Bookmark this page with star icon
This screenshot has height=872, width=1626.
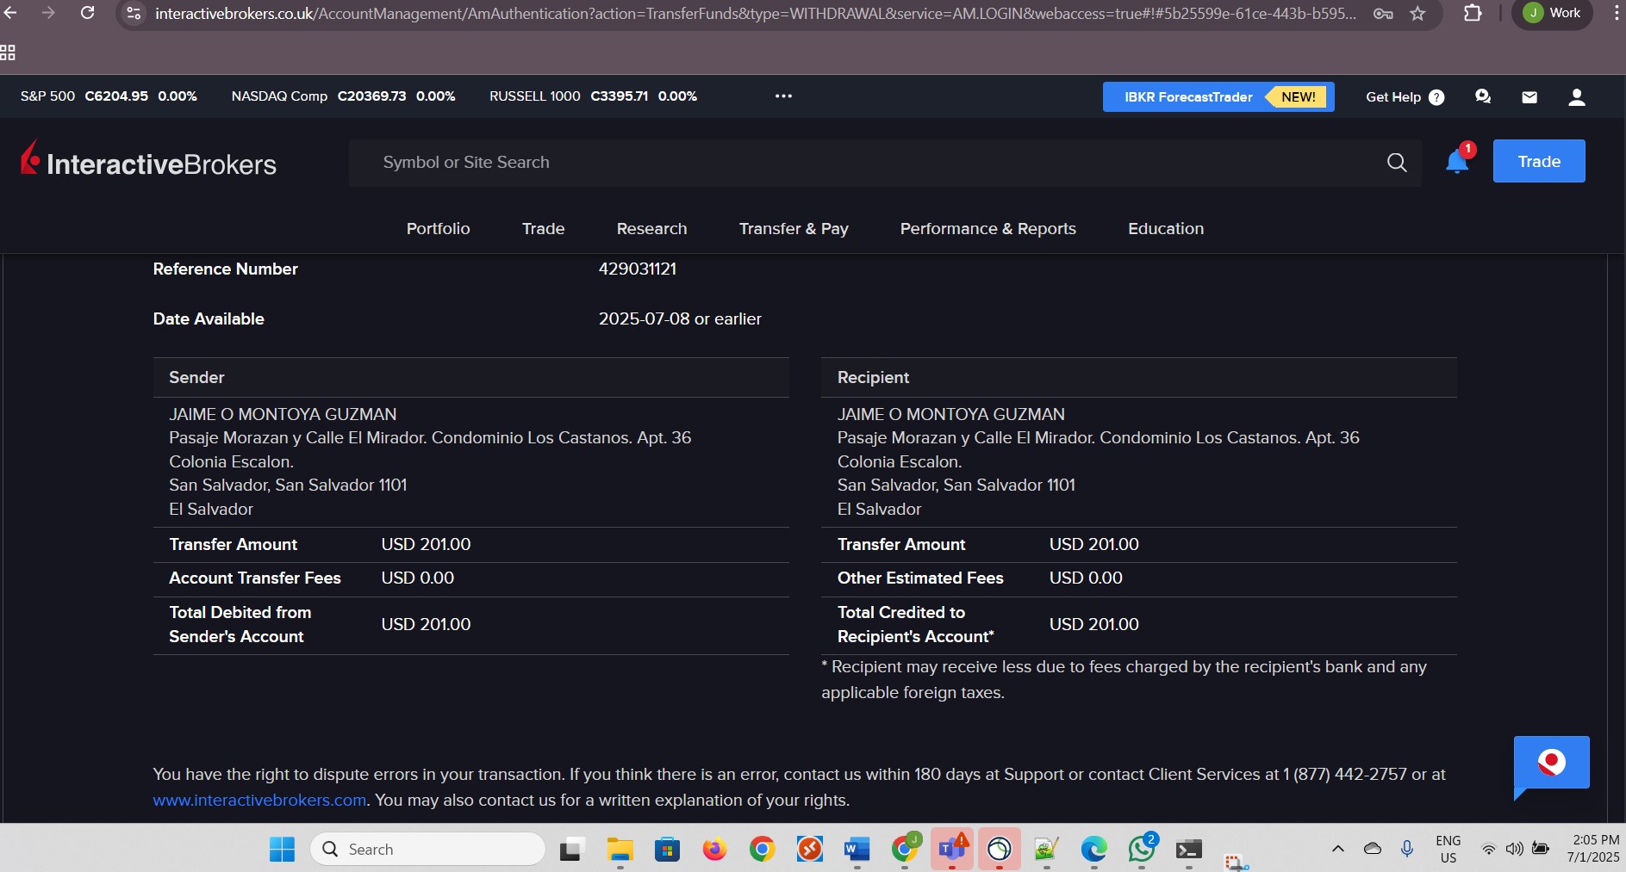[x=1417, y=13]
